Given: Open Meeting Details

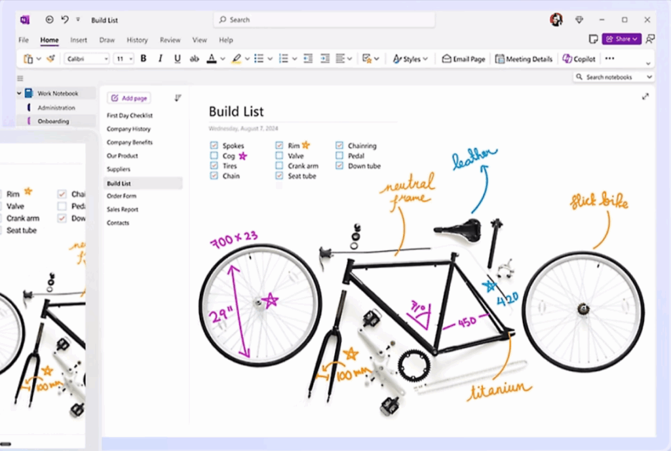Looking at the screenshot, I should tap(523, 58).
